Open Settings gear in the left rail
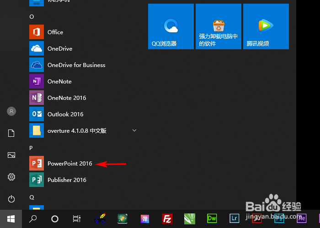 click(11, 177)
